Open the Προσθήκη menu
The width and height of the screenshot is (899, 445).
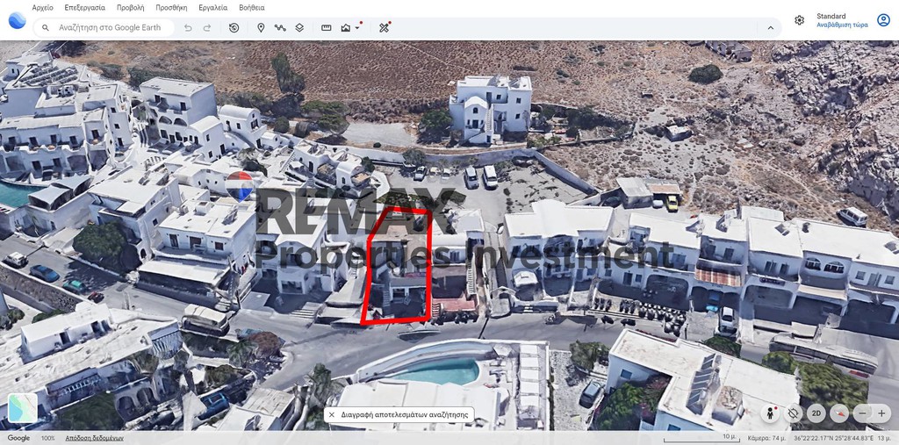coord(171,8)
